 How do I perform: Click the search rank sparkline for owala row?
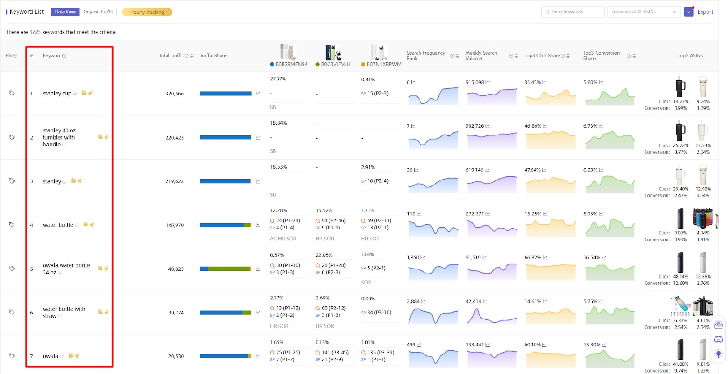(433, 358)
